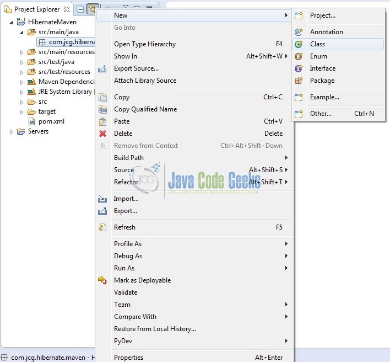Viewport: 390px width, 362px height.
Task: Click the Copy icon in context menu
Action: 102,97
